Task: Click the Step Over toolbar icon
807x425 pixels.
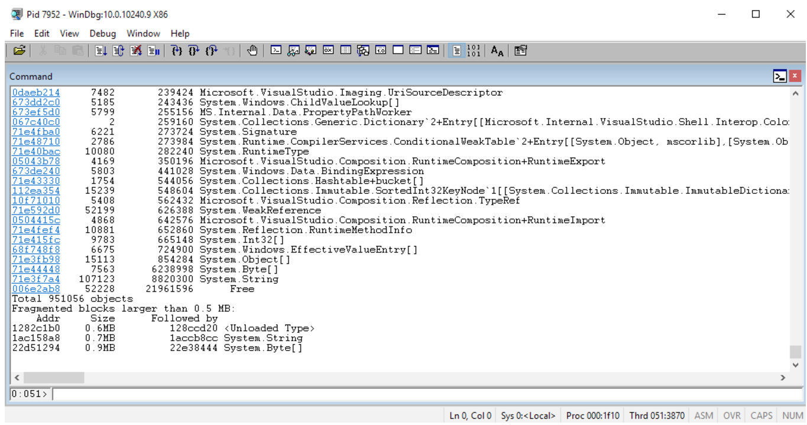Action: pyautogui.click(x=194, y=51)
